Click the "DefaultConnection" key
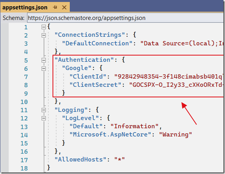 (x=97, y=43)
